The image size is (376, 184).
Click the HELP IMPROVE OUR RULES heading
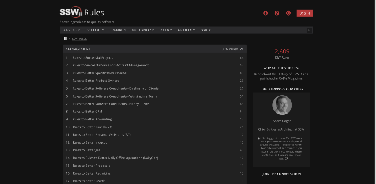[283, 89]
